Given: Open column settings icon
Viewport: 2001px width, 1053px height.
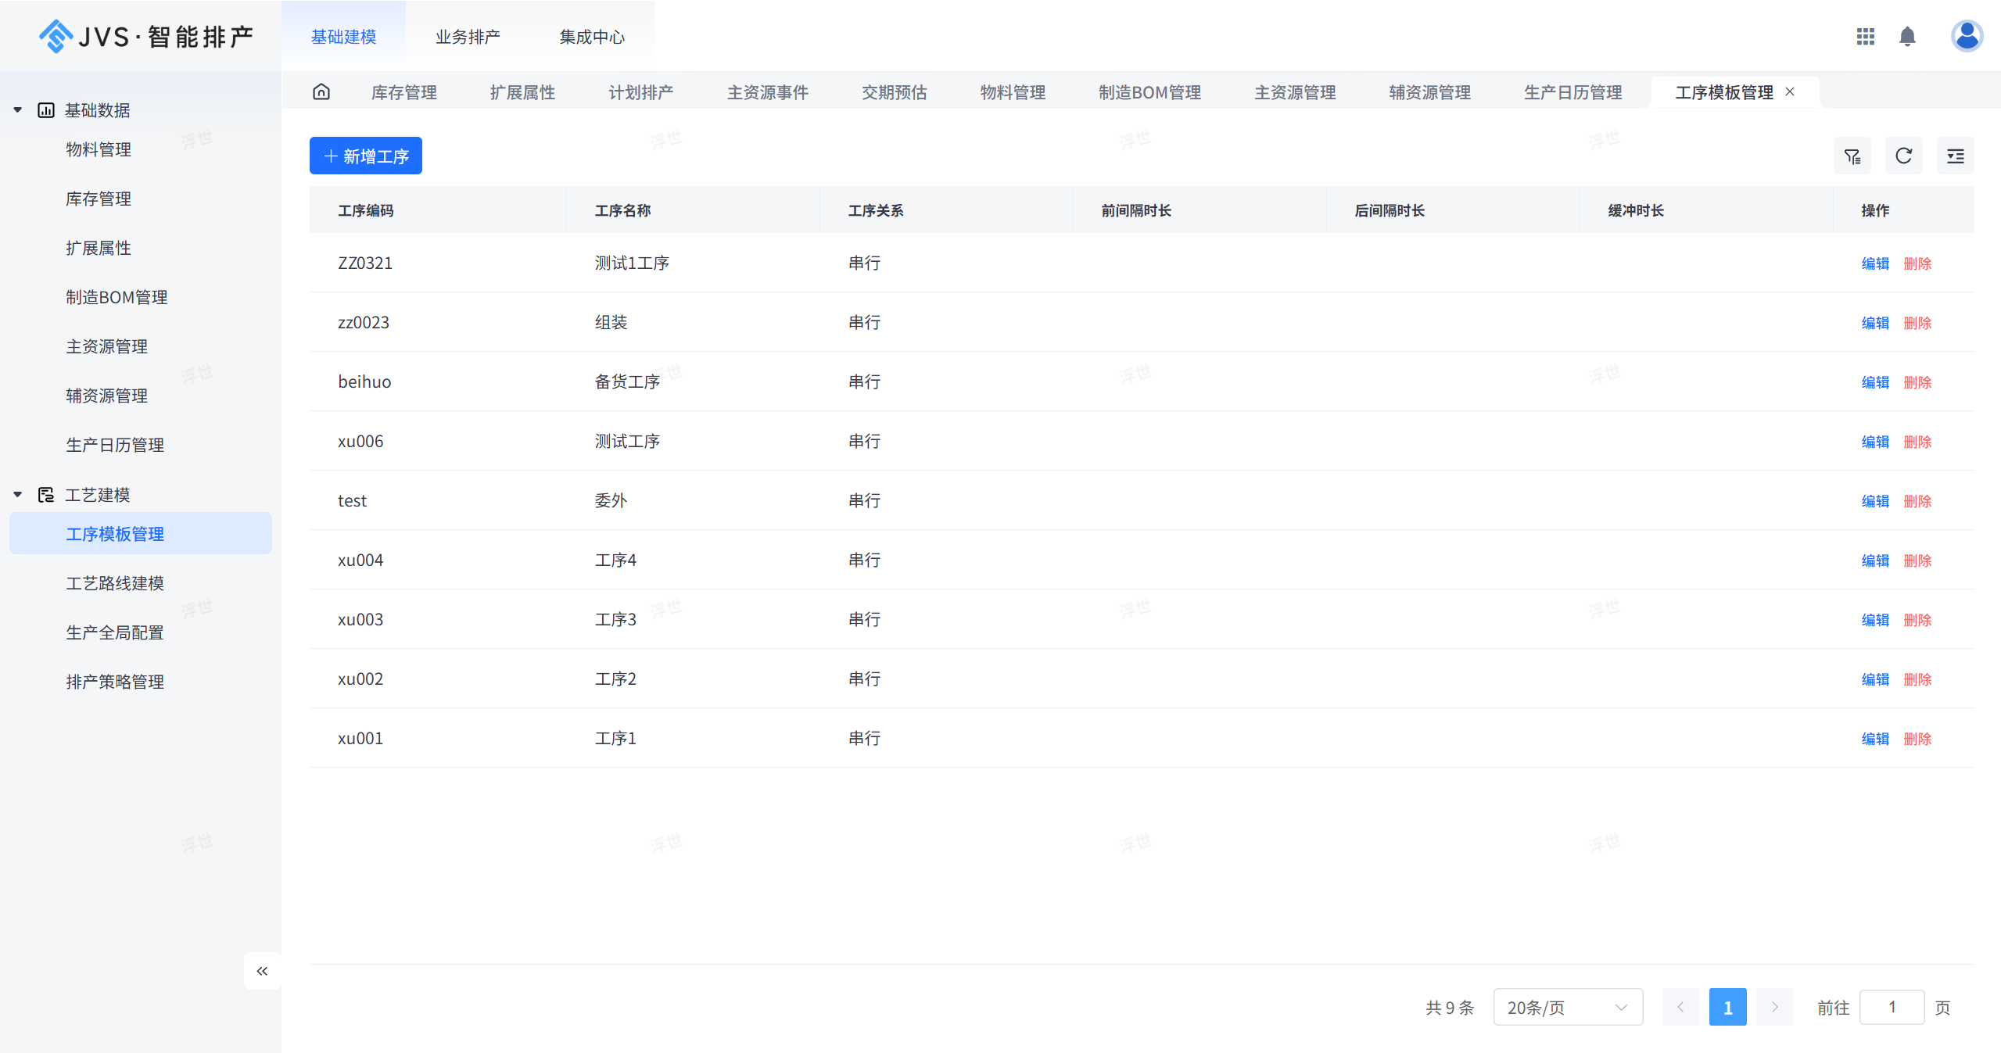Looking at the screenshot, I should (x=1955, y=156).
